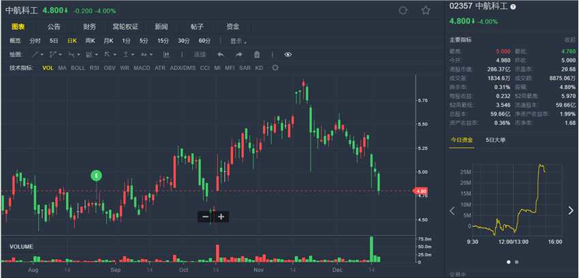Open indicator settings gear icon

click(275, 68)
